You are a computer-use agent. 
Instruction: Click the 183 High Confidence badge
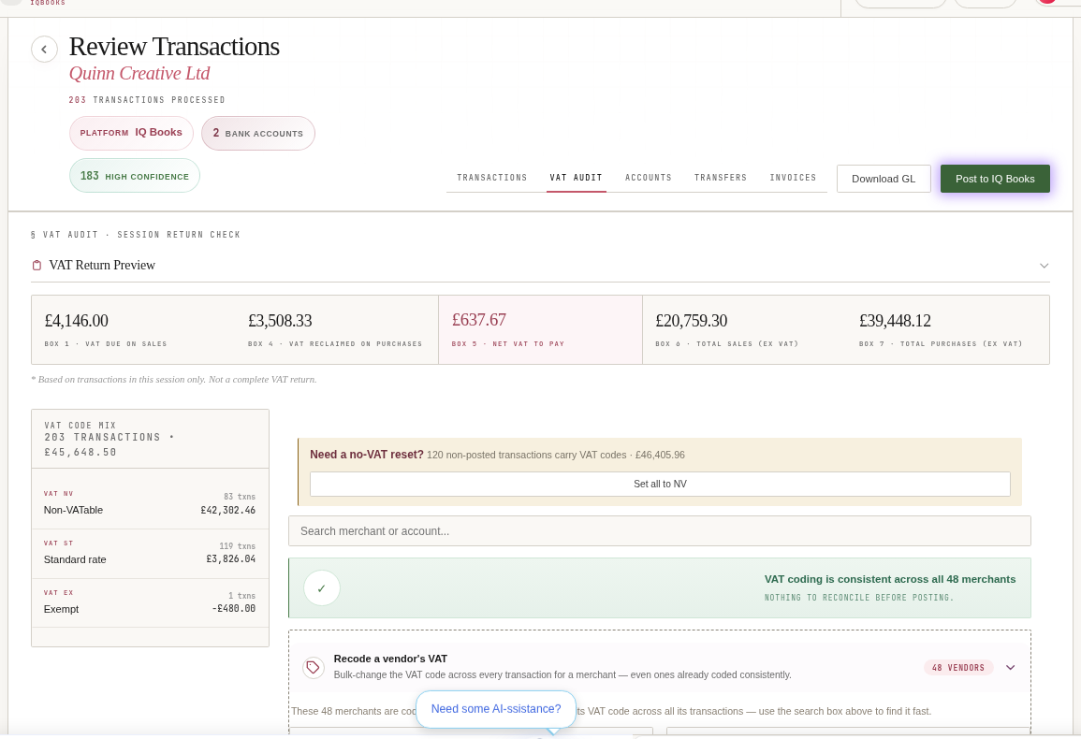tap(135, 176)
